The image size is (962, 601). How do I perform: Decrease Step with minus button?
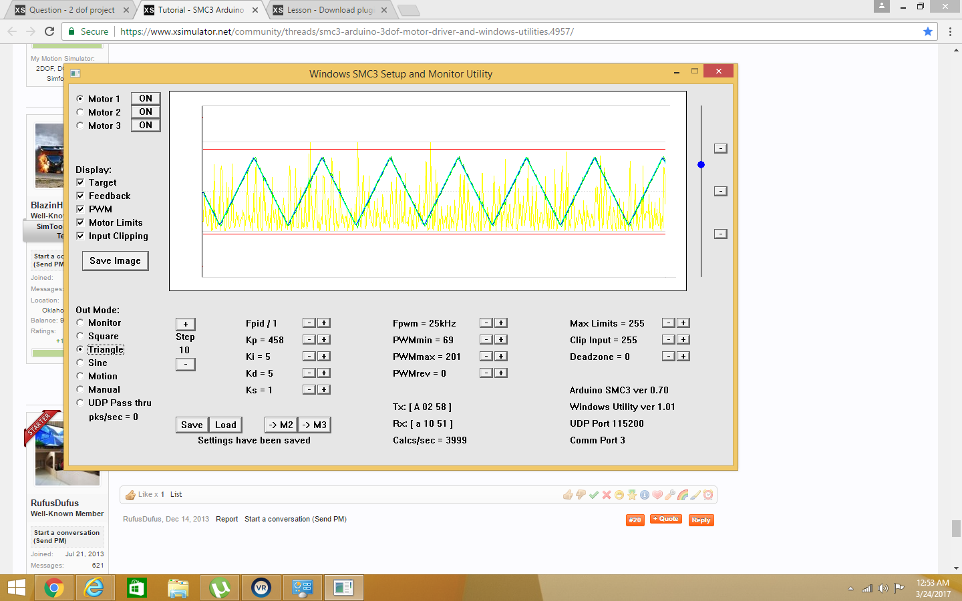186,365
